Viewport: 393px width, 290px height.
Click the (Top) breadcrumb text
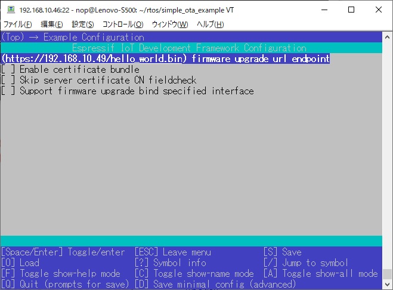(13, 37)
